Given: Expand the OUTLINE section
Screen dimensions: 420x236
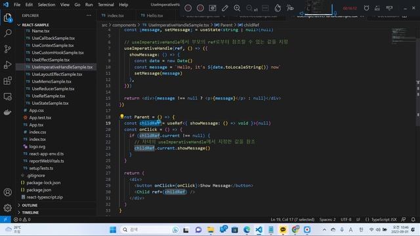Looking at the screenshot, I should tap(30, 205).
